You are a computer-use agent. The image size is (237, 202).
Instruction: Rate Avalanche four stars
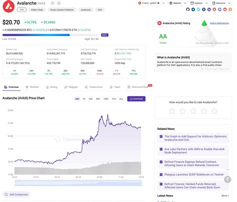coord(204,111)
